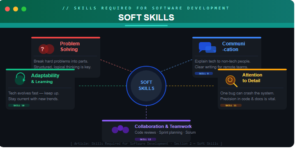Click the Collaboration purple circles icon
This screenshot has height=148, width=295.
pos(120,129)
